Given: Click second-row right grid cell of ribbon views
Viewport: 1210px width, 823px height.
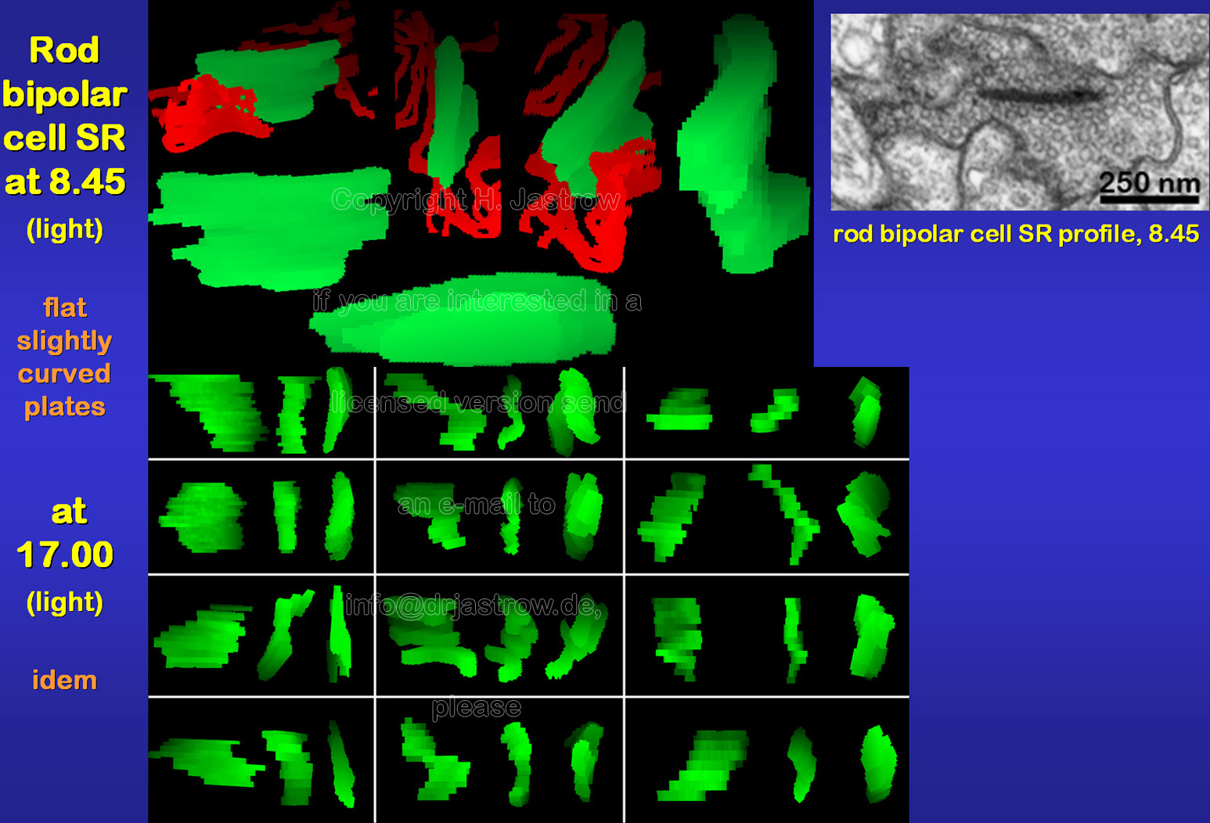Looking at the screenshot, I should (x=767, y=517).
